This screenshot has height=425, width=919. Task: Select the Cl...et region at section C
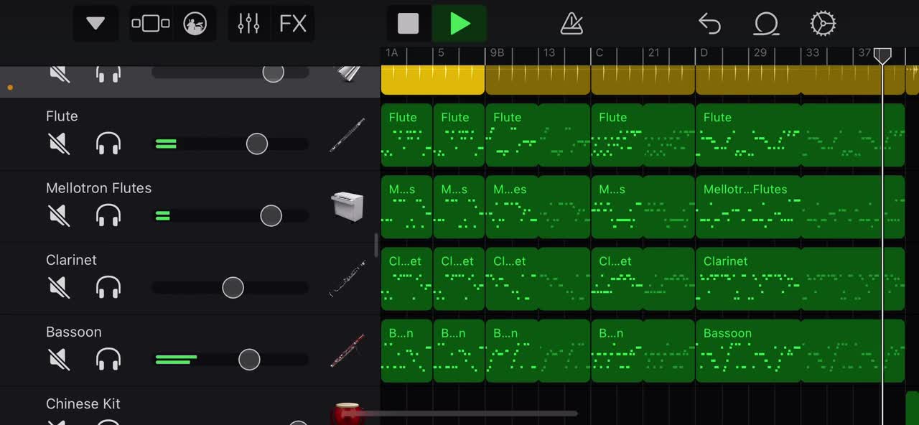643,279
